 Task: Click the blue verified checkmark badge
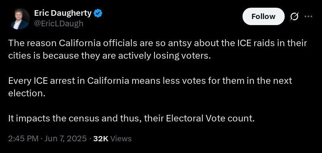click(98, 14)
